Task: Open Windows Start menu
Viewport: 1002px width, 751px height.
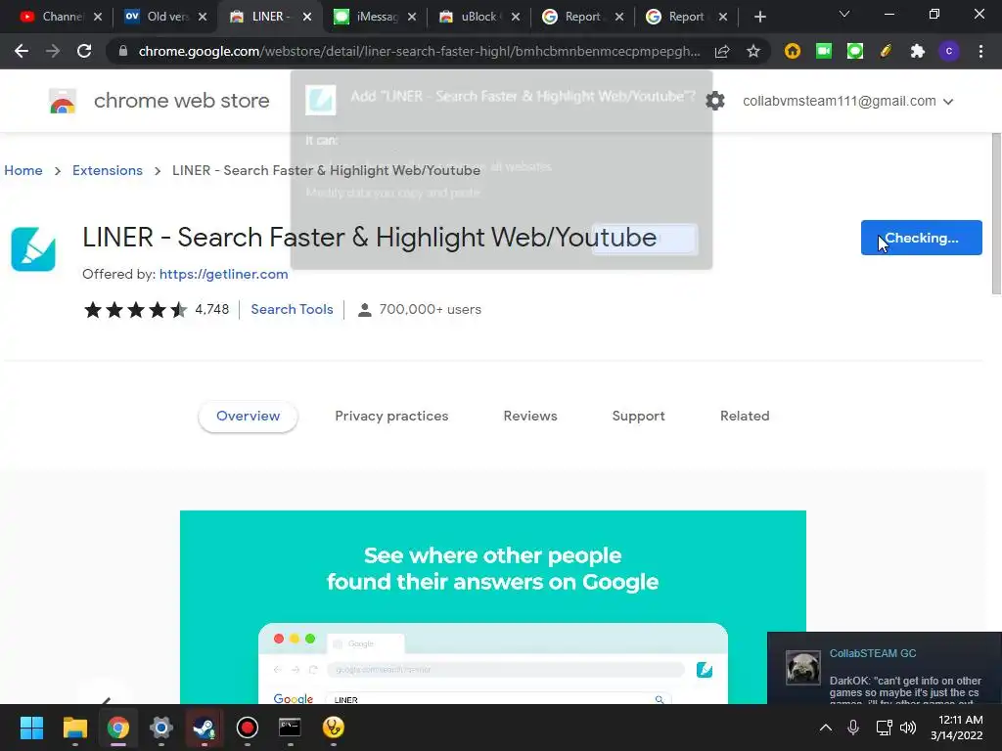Action: click(31, 728)
